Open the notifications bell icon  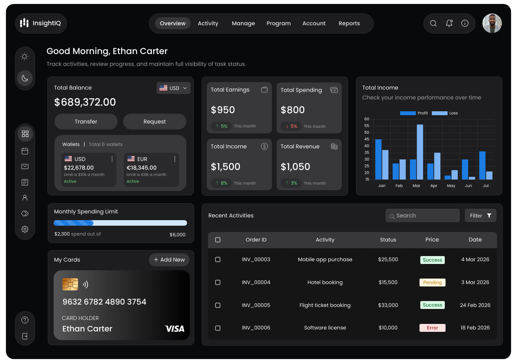tap(449, 23)
